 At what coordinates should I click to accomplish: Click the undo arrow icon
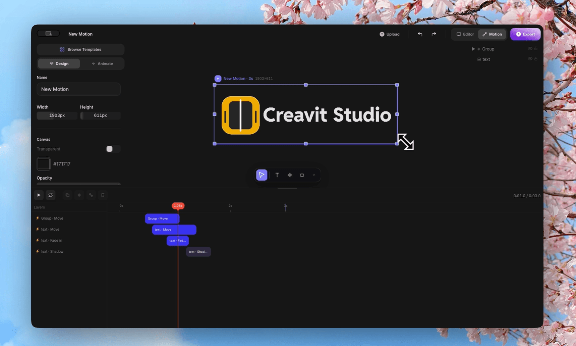[x=420, y=34]
